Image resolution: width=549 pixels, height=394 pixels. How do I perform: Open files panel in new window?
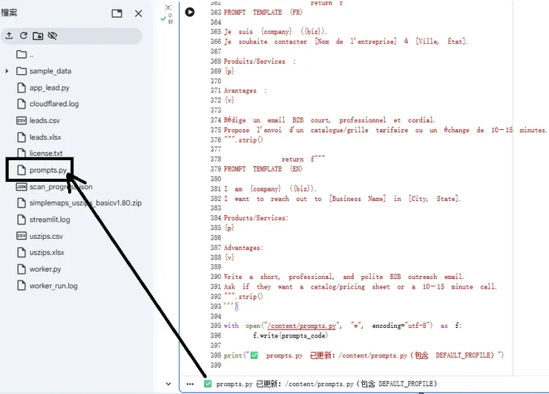point(116,13)
